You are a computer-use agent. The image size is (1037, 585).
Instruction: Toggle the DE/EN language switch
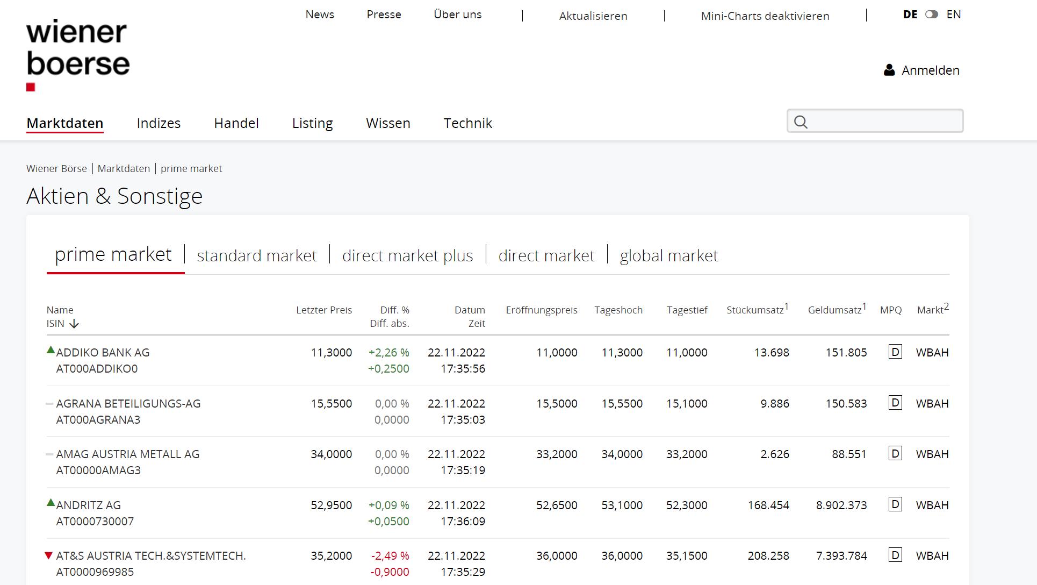[932, 15]
